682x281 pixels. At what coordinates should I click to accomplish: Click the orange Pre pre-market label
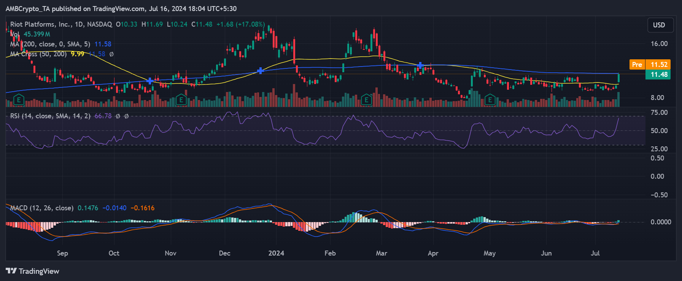click(x=637, y=65)
